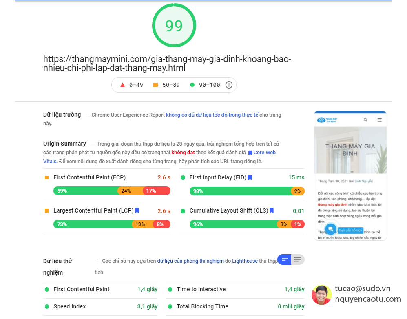Screen dimensions: 407x319
Task: Click the search icon in the site preview
Action: [x=365, y=120]
